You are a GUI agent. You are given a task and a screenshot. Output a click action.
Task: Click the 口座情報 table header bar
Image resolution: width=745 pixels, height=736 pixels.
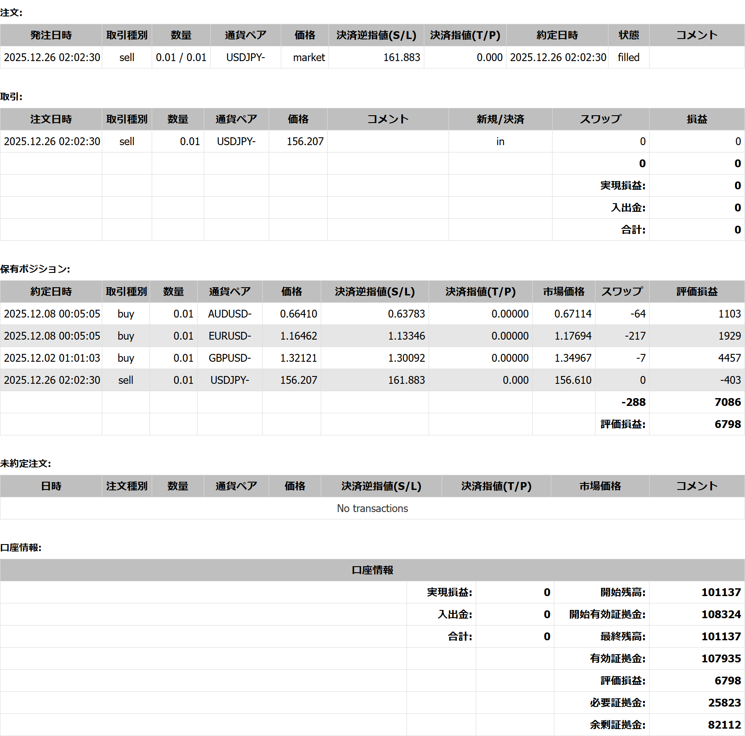[372, 570]
